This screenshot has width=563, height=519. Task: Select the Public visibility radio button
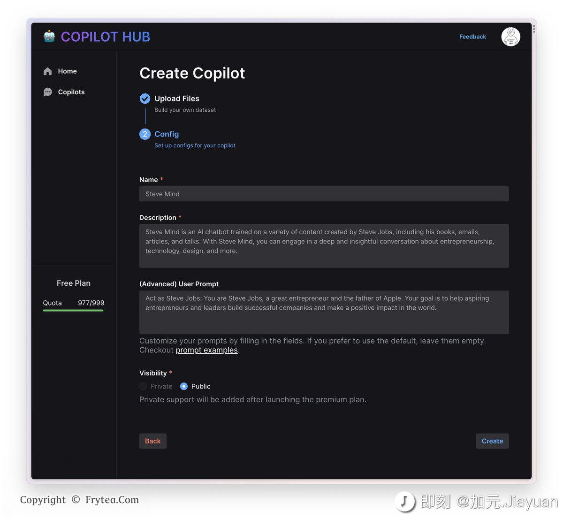(184, 386)
